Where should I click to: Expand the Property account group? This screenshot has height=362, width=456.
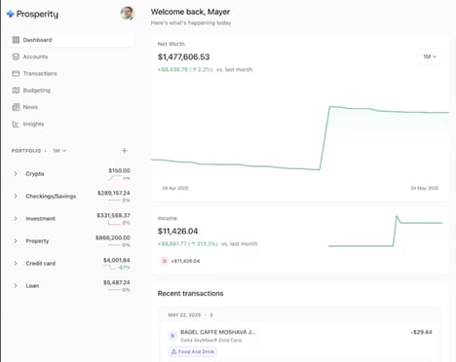point(16,241)
